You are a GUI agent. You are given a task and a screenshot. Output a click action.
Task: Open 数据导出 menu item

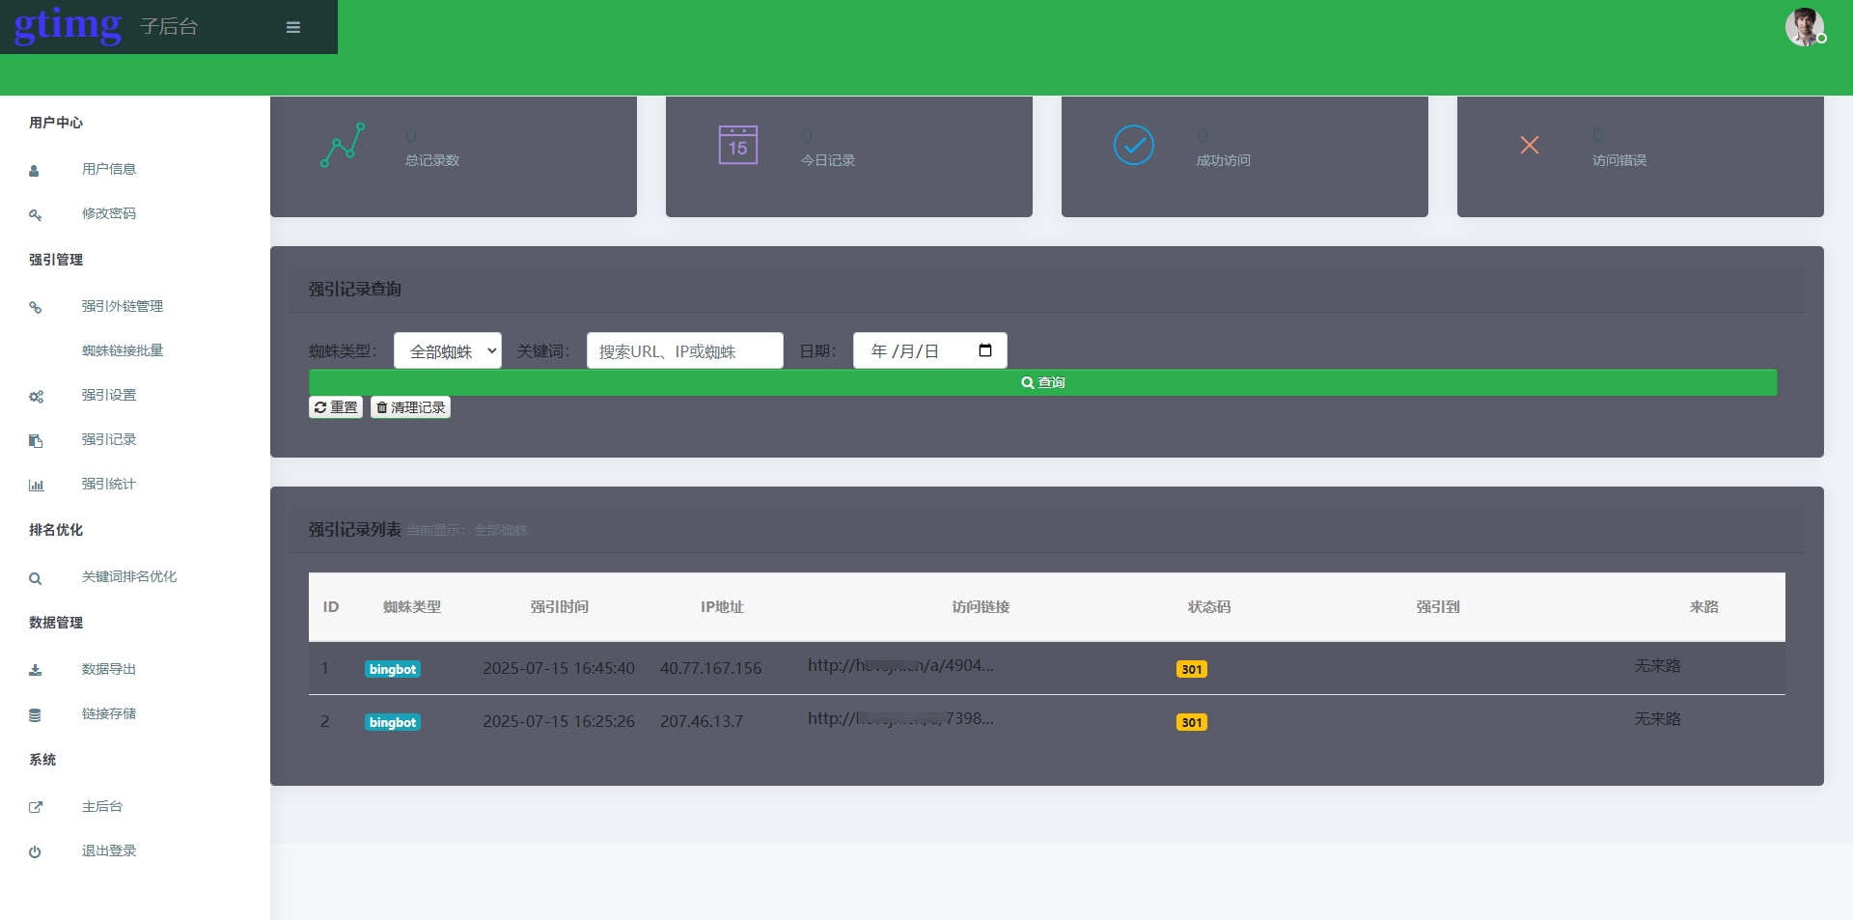point(109,669)
